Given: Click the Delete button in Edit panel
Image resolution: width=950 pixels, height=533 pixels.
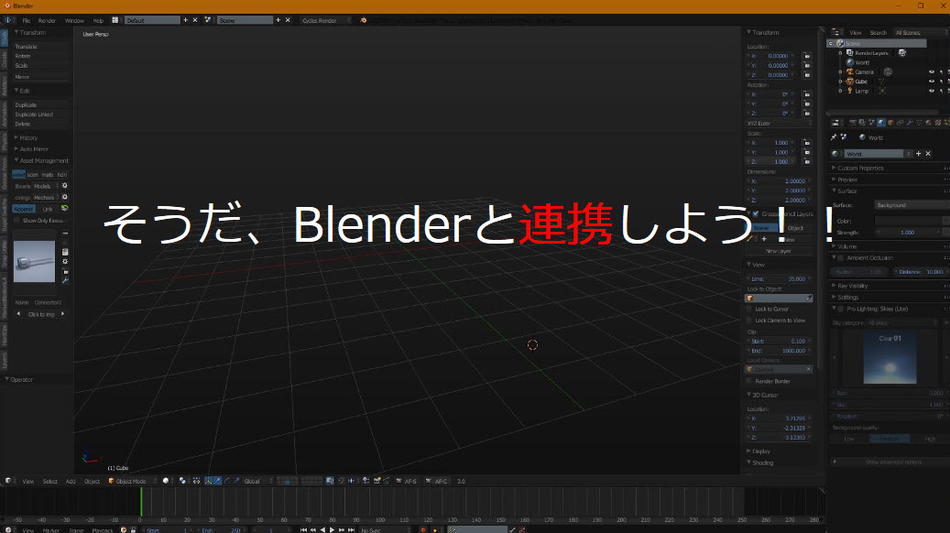Looking at the screenshot, I should click(x=40, y=125).
